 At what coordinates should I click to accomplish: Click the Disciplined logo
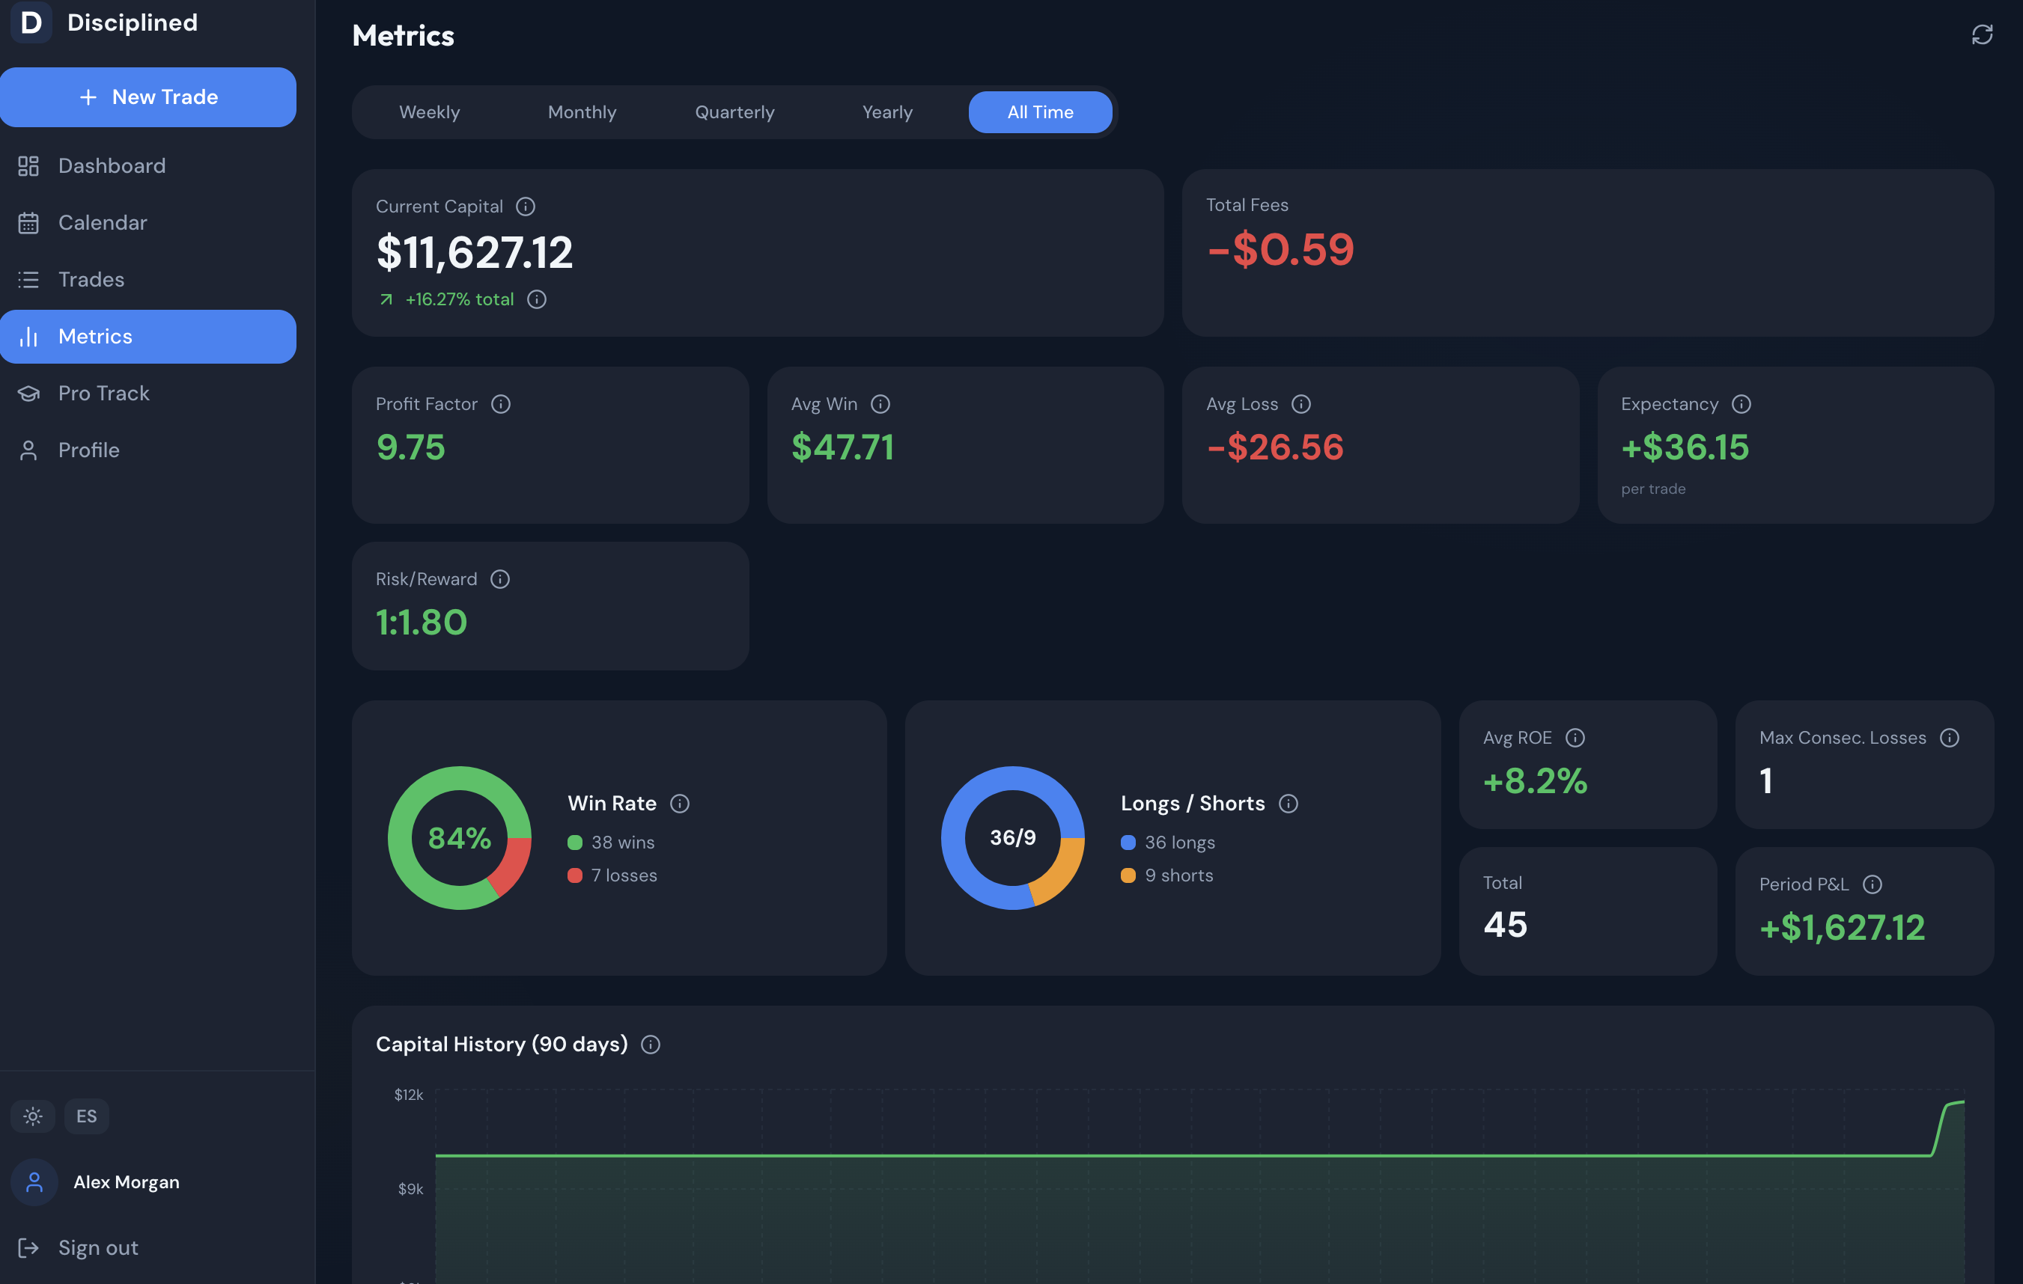click(x=31, y=22)
